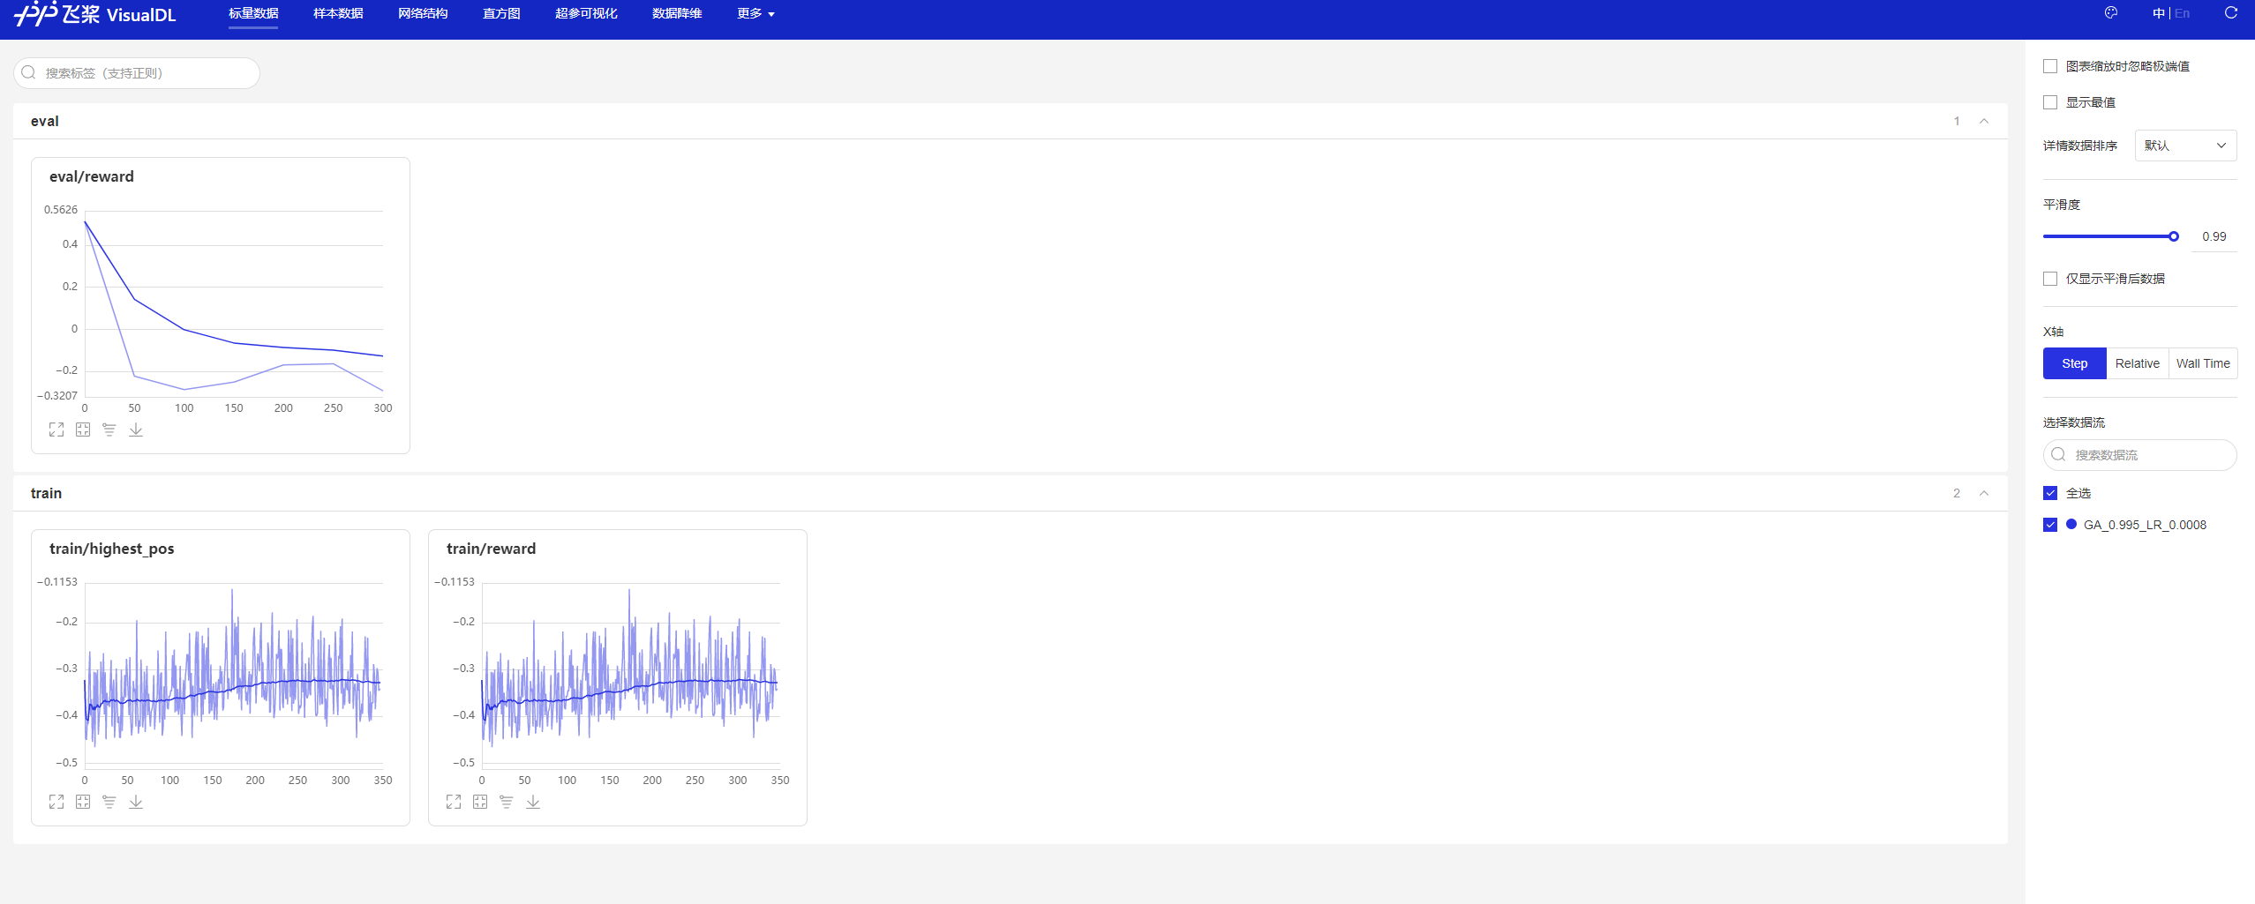
Task: Click the PaddlePaddle VisualDL logo
Action: (x=95, y=14)
